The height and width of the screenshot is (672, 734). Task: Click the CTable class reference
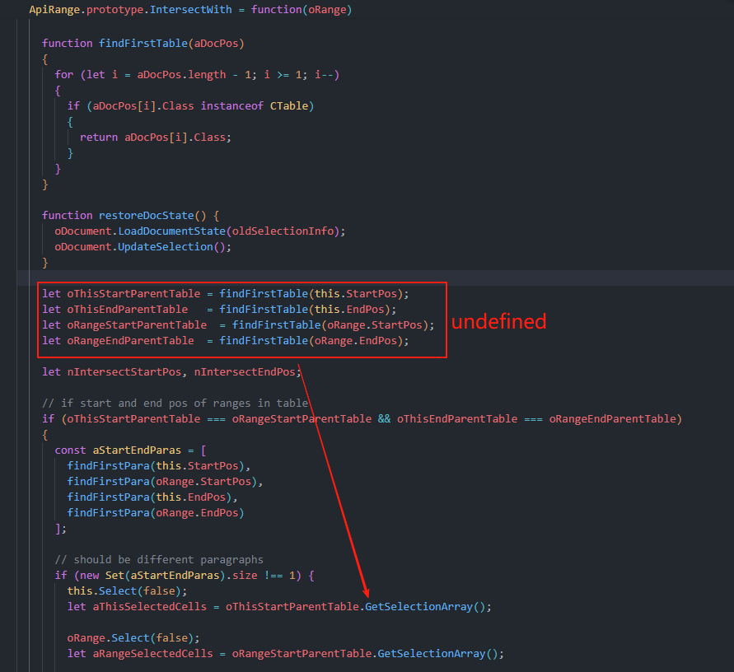tap(292, 105)
